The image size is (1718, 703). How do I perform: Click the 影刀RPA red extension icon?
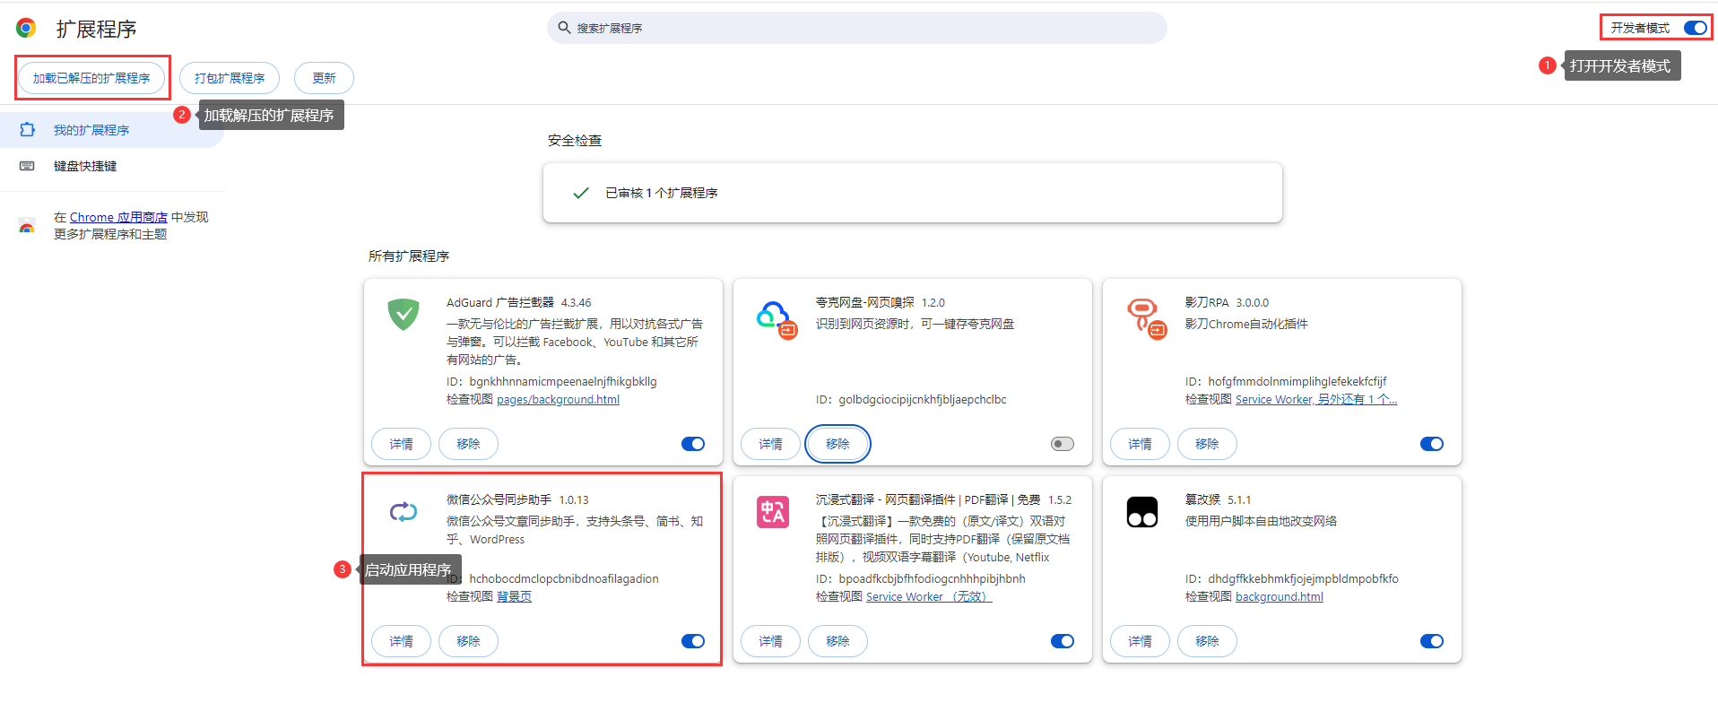1146,319
